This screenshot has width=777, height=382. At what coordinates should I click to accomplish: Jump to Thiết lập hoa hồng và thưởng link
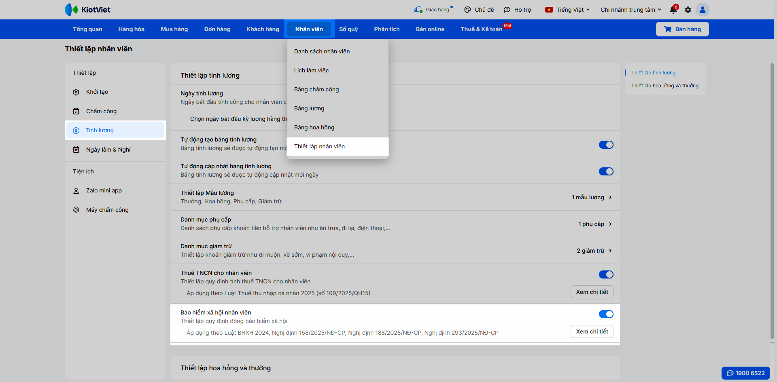[665, 86]
